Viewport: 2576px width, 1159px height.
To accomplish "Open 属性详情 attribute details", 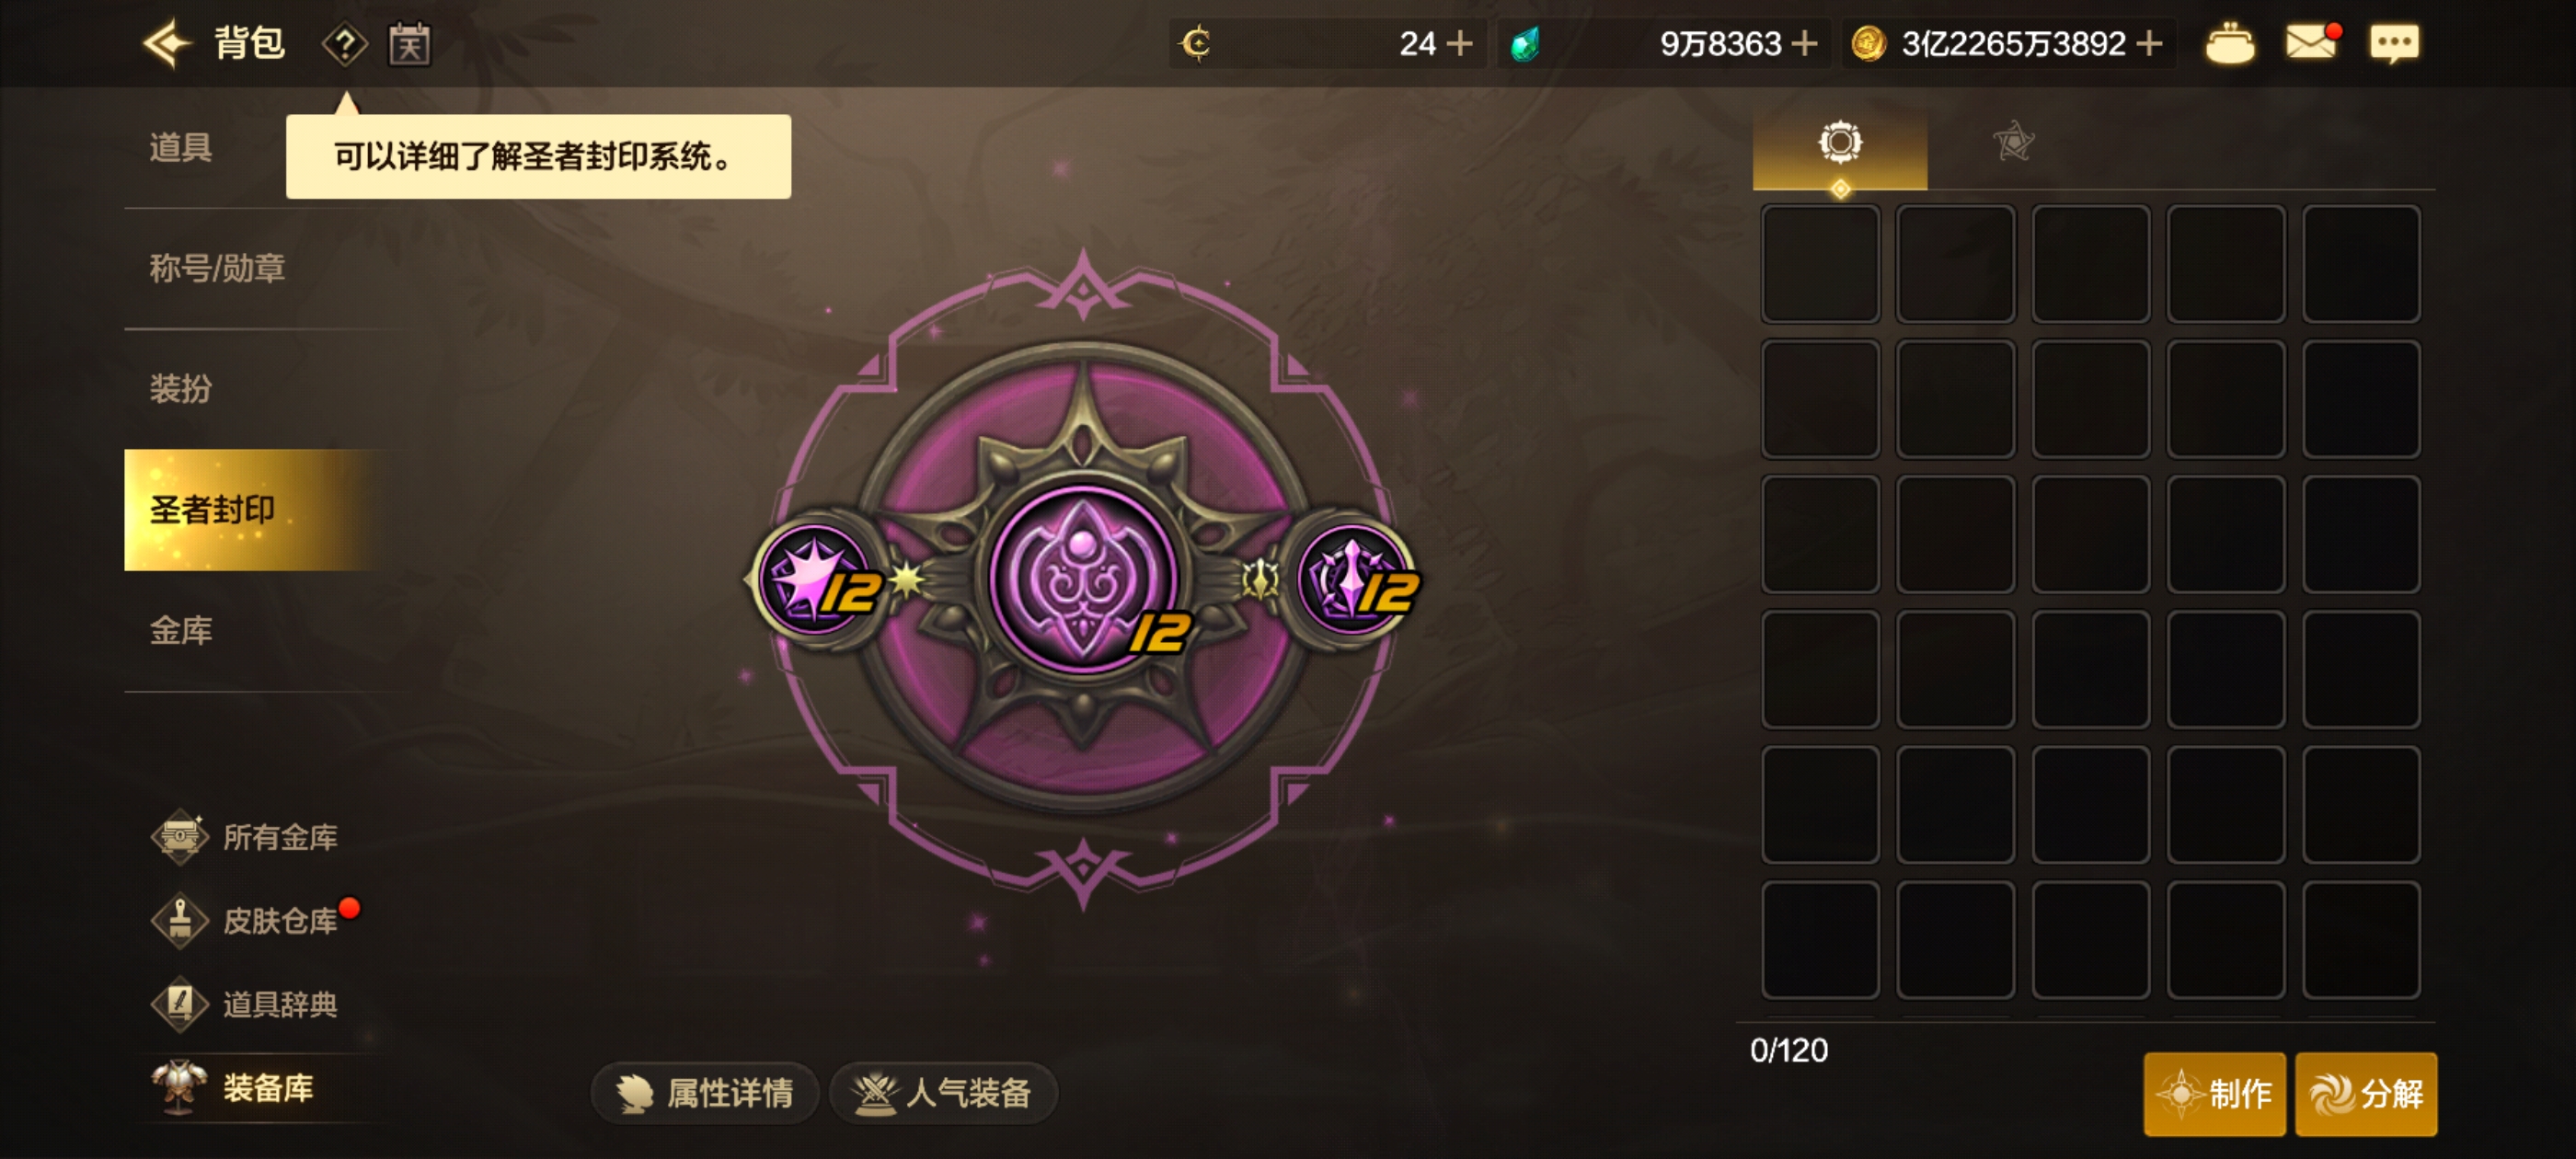I will (x=705, y=1092).
